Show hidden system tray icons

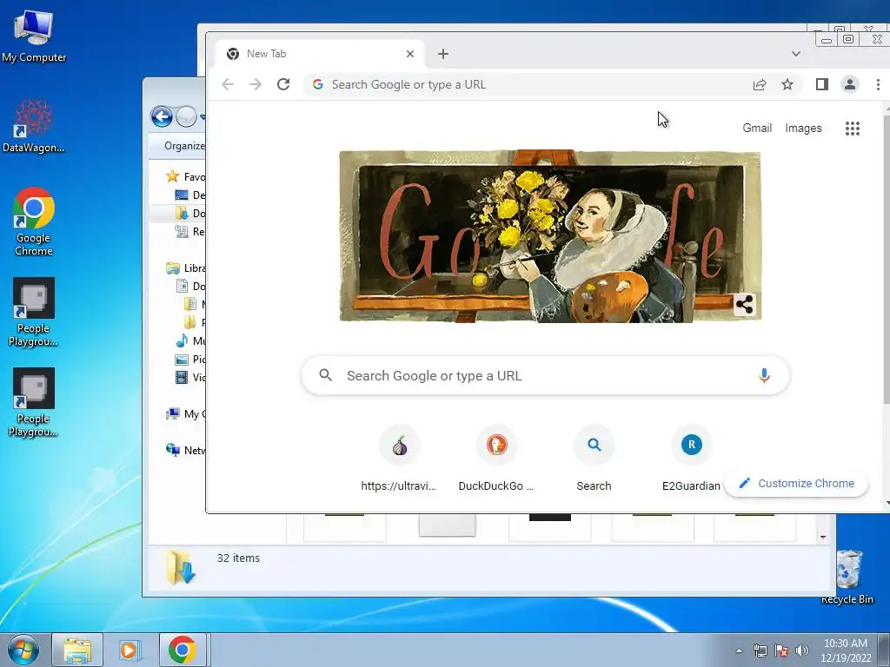tap(739, 650)
